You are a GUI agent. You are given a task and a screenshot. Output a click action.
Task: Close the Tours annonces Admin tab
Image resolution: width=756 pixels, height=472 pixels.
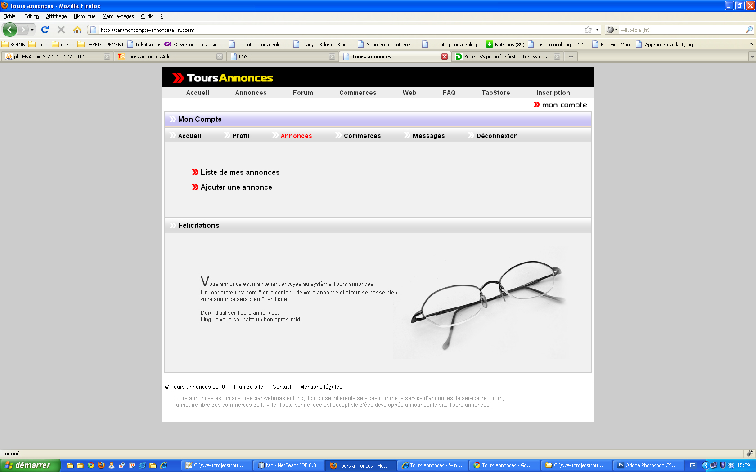pos(220,57)
